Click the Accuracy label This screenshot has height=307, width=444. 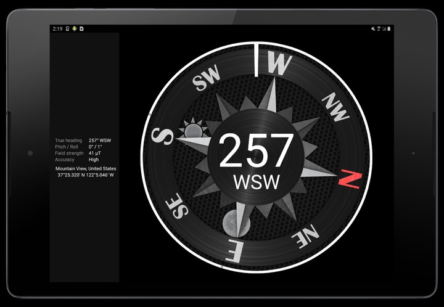(65, 160)
